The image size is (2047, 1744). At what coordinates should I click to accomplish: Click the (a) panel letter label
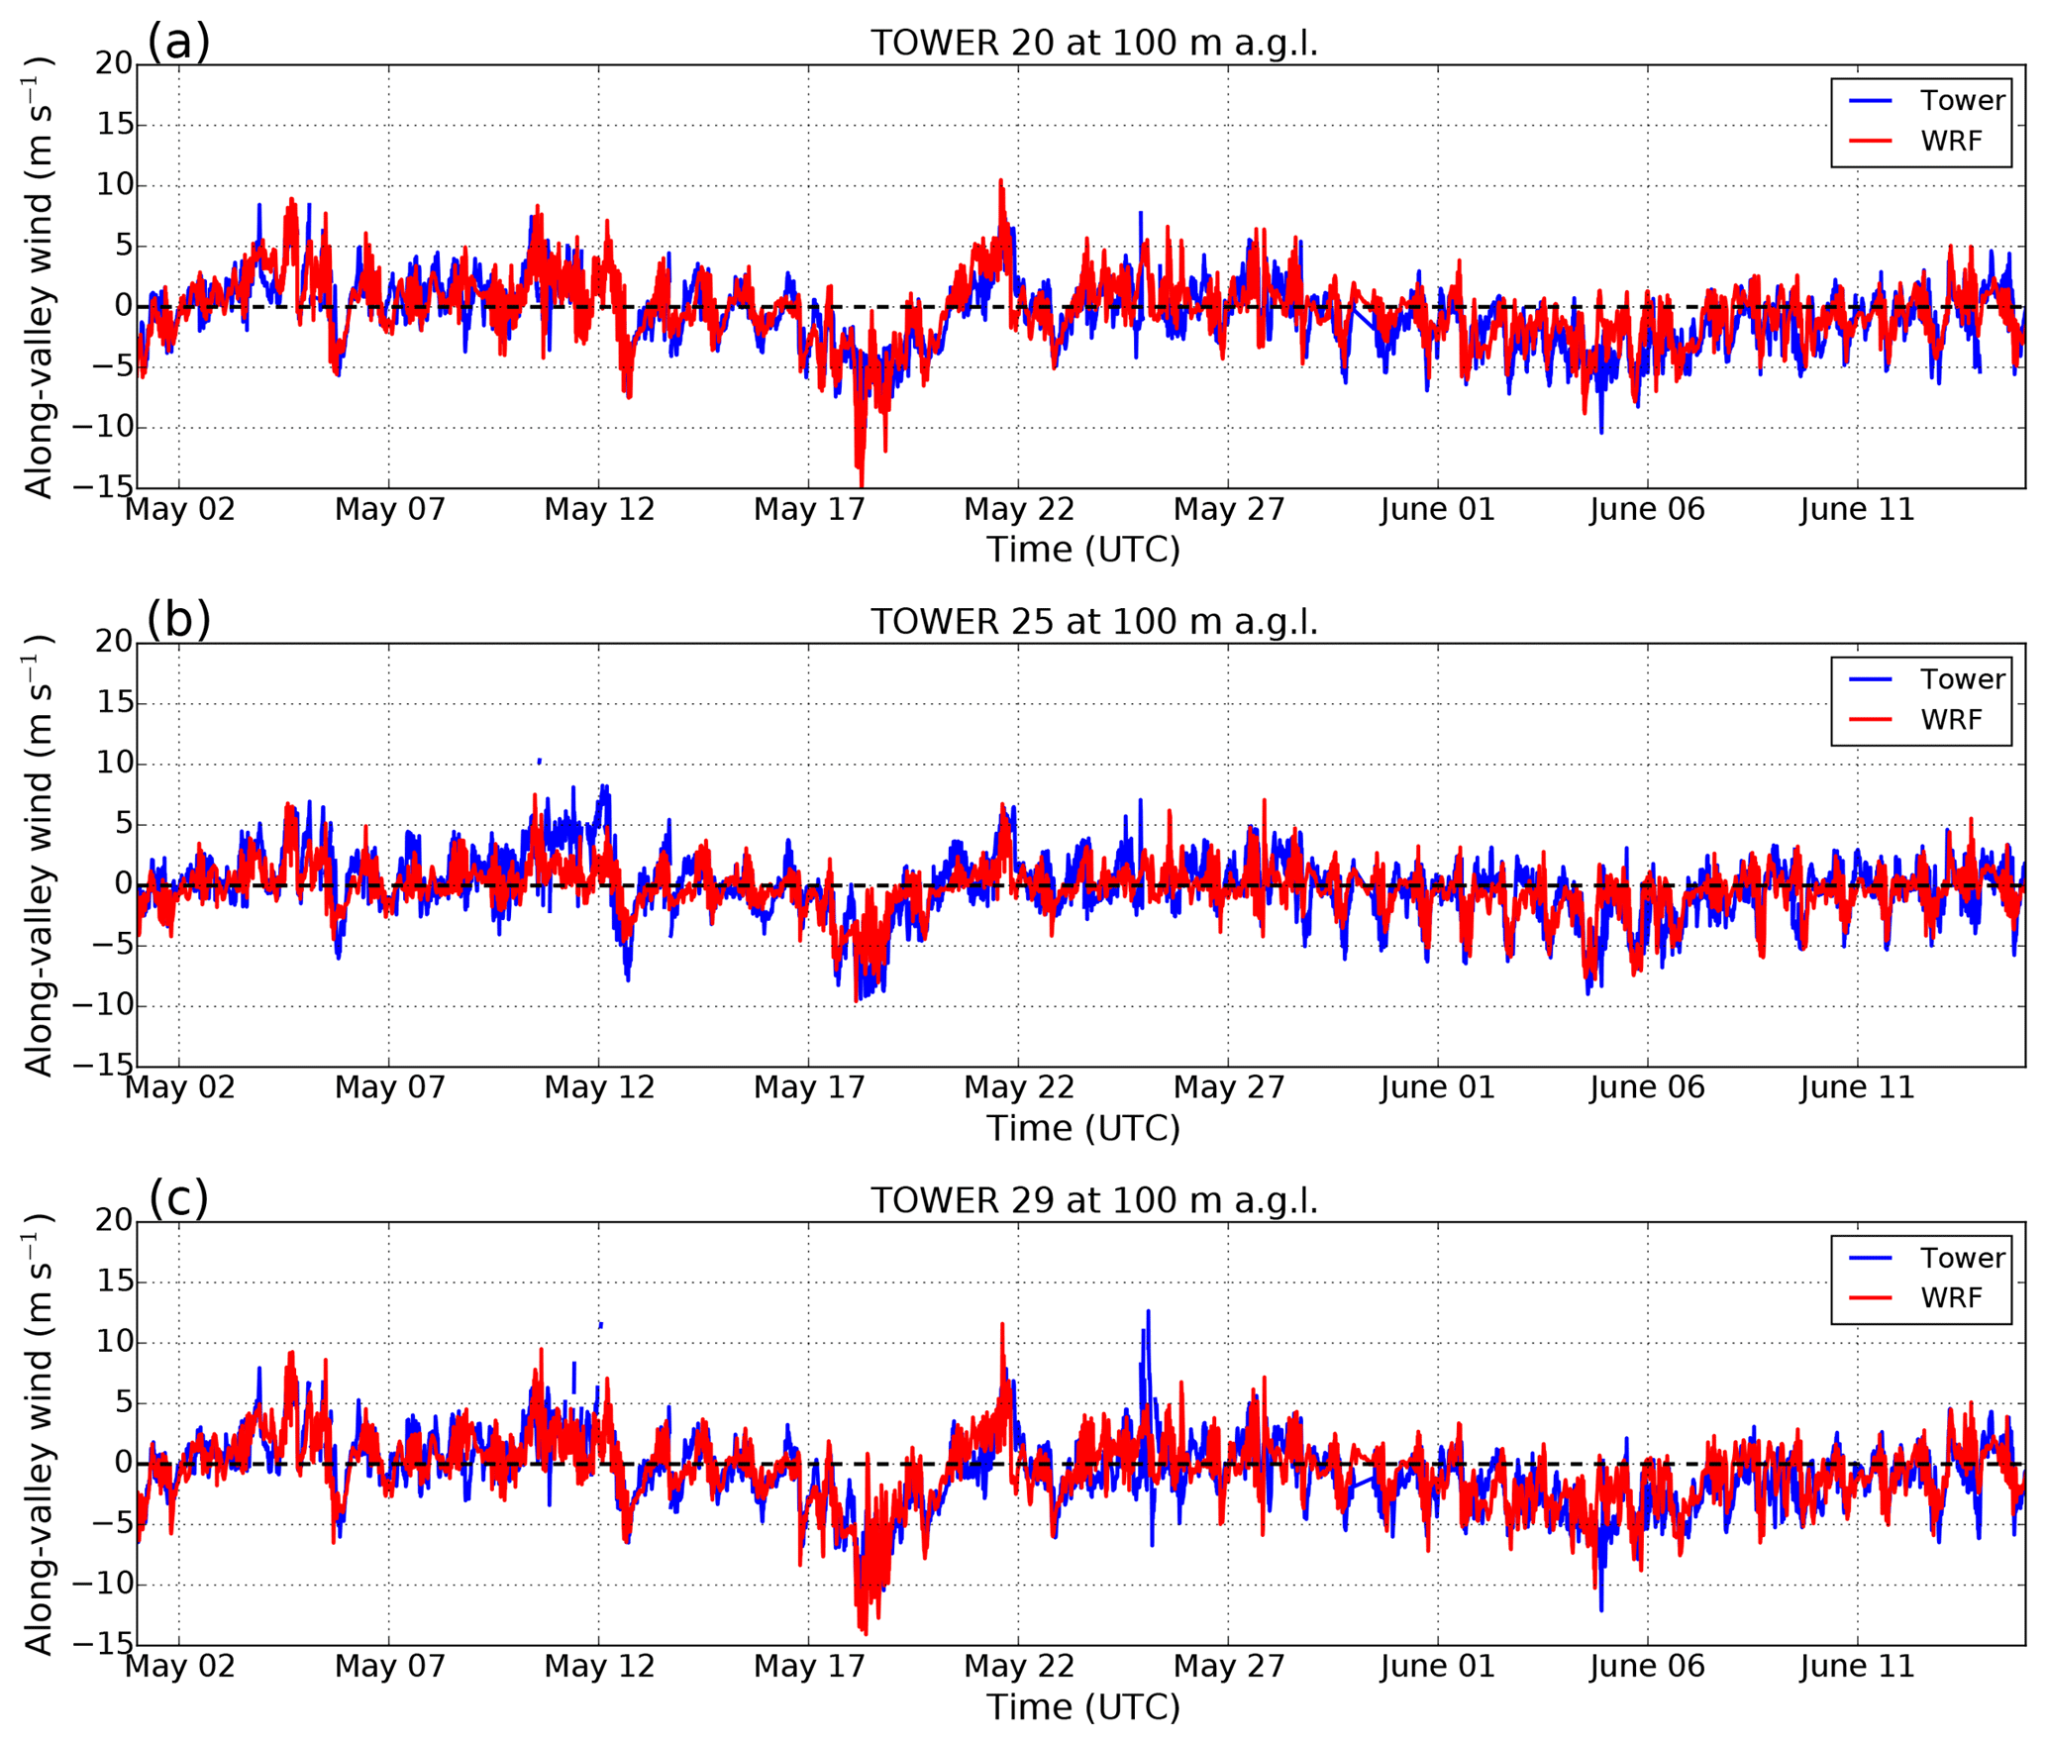coord(178,42)
